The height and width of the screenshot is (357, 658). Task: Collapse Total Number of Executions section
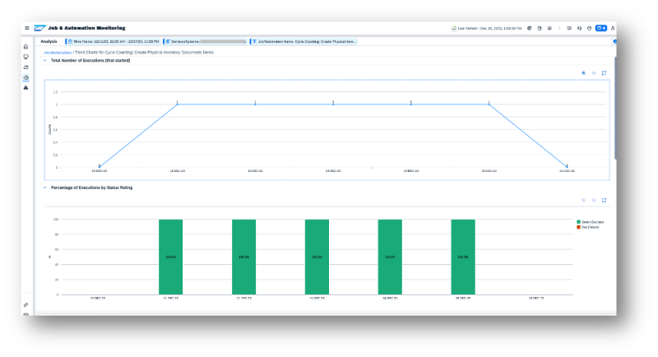[44, 60]
